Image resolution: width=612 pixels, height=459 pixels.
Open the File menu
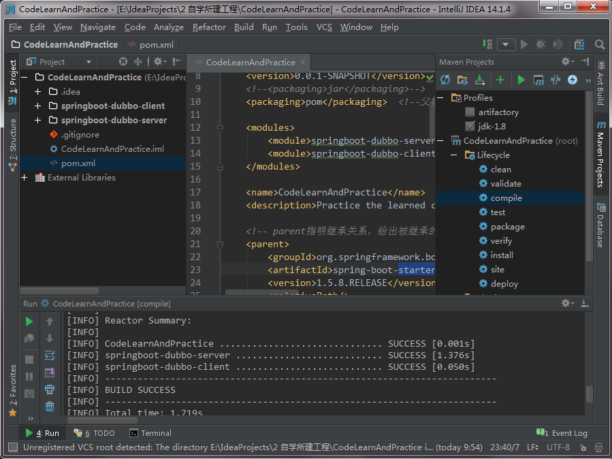tap(15, 27)
